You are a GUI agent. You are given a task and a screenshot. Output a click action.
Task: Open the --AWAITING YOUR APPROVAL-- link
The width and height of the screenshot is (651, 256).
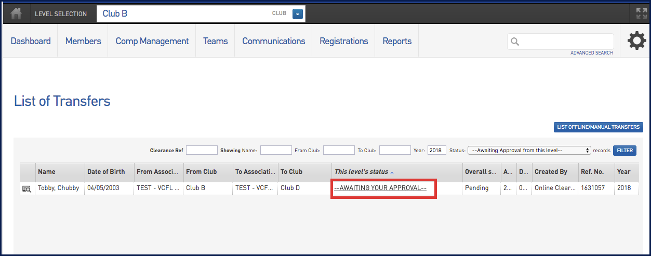380,188
